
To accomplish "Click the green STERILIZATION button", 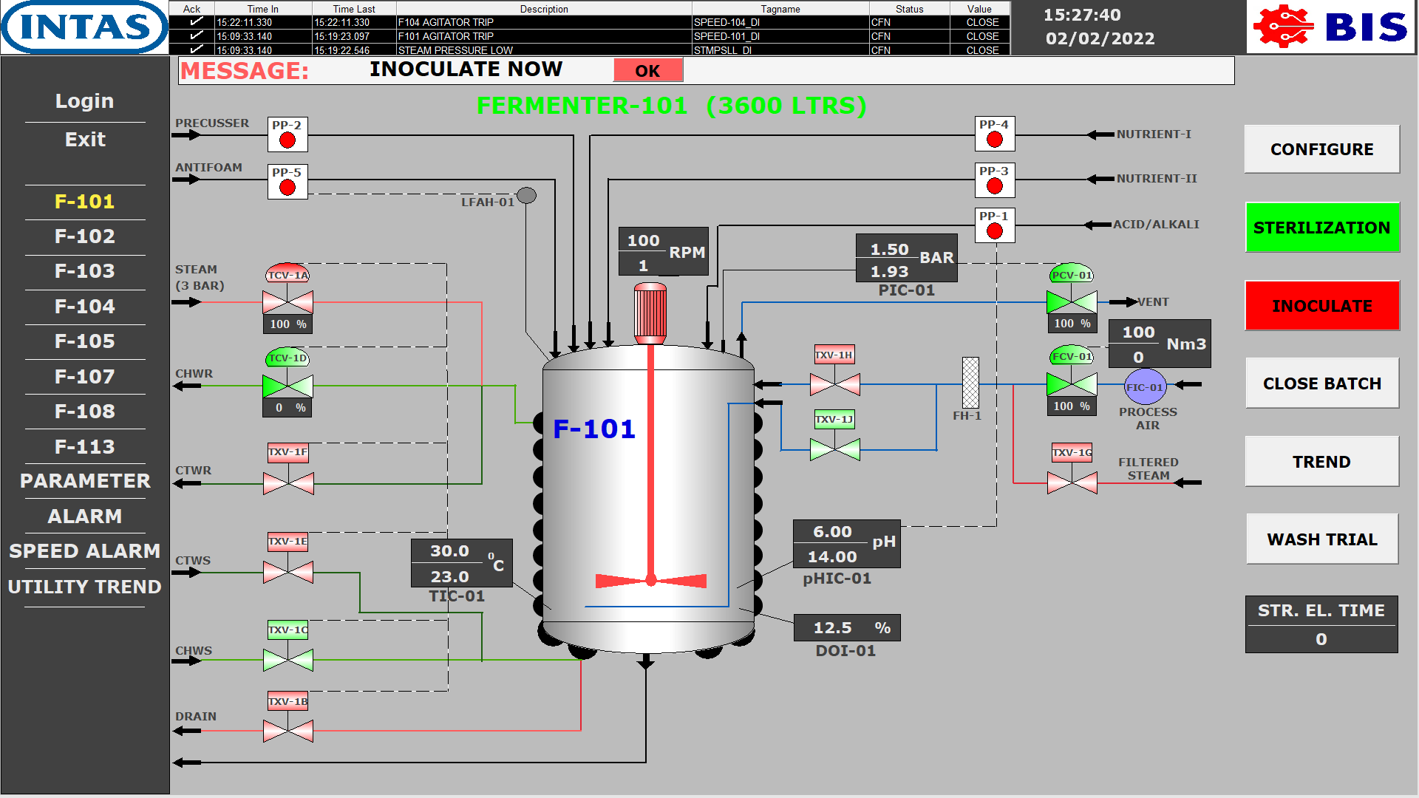I will tap(1321, 228).
